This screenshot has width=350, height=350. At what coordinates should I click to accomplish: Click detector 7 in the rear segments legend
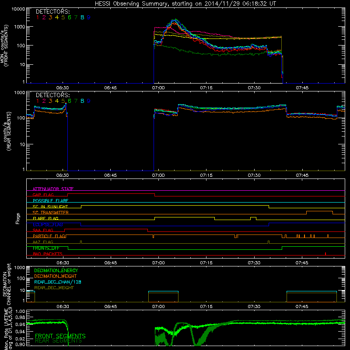(x=76, y=101)
